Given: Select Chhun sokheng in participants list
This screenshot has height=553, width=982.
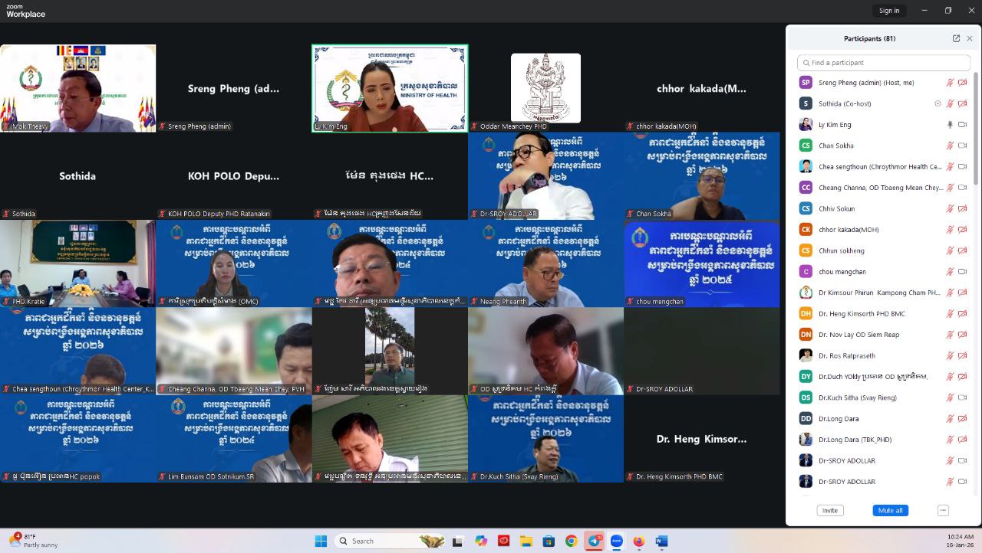Looking at the screenshot, I should 841,250.
